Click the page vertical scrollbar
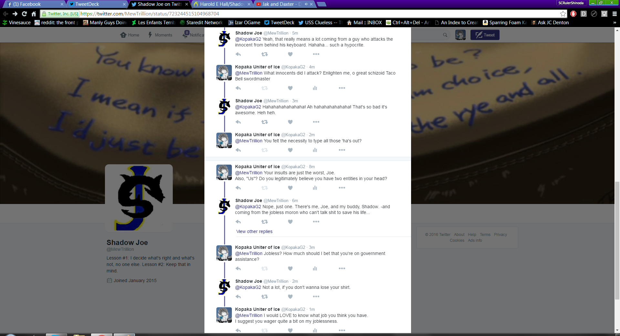This screenshot has height=336, width=620. click(617, 241)
